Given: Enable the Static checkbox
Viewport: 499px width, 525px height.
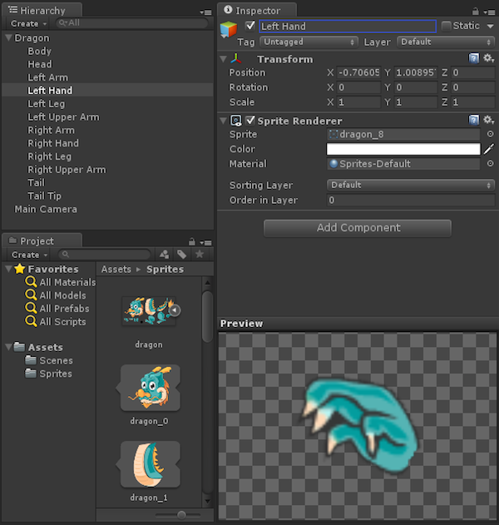Looking at the screenshot, I should 446,26.
